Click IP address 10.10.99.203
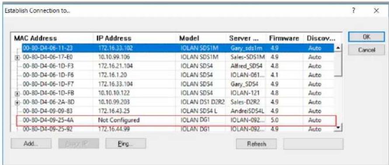This screenshot has width=389, height=165. [114, 102]
